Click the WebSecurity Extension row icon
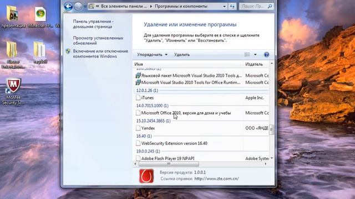The width and height of the screenshot is (355, 199). point(138,143)
